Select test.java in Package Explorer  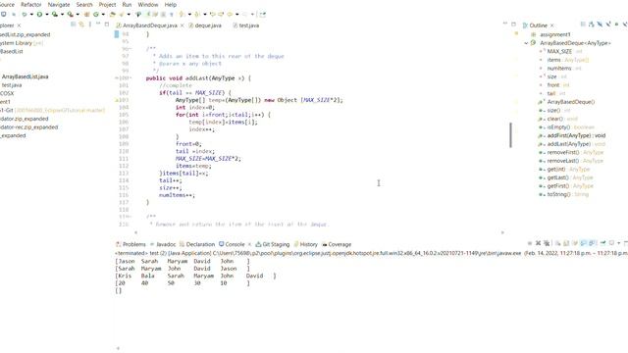[12, 85]
